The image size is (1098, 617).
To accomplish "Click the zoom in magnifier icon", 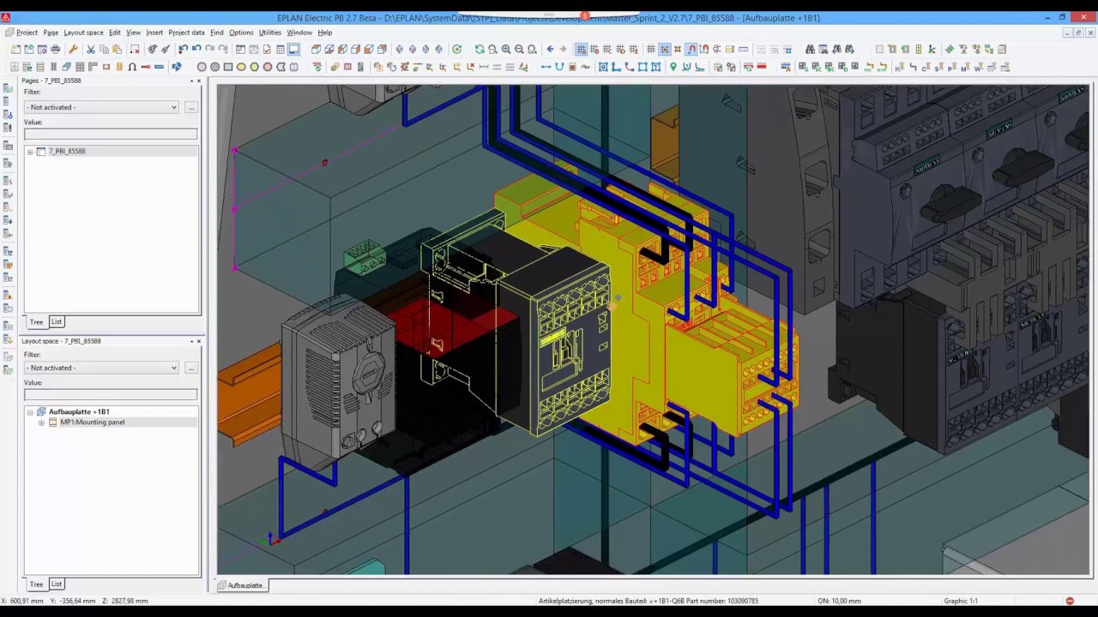I will 505,50.
